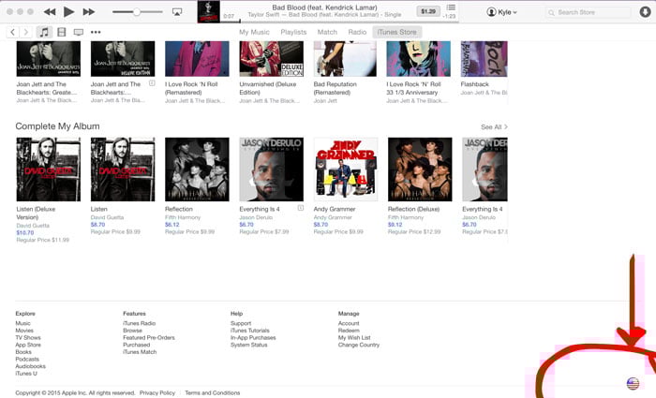This screenshot has width=656, height=398.
Task: Open Flashback album cover
Action: (485, 58)
